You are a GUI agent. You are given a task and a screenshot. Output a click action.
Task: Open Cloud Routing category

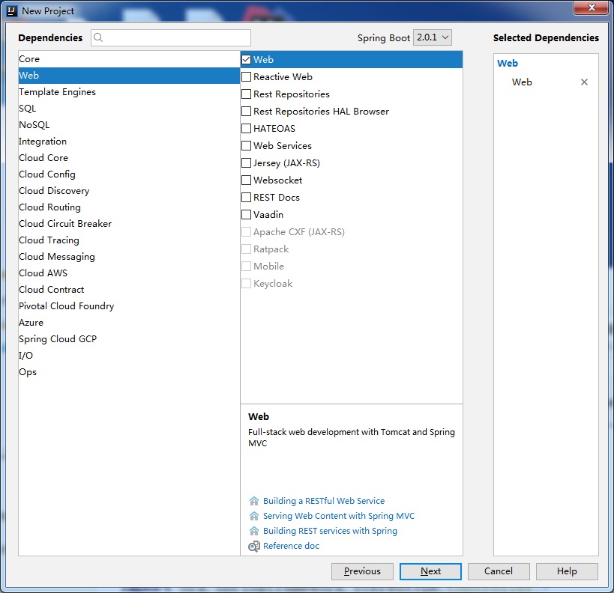(129, 207)
